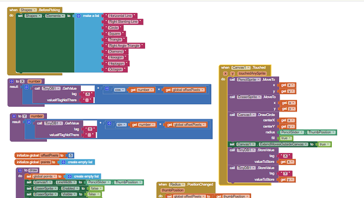
Task: Select the Right Angle Triangle text block
Action: tap(124, 46)
